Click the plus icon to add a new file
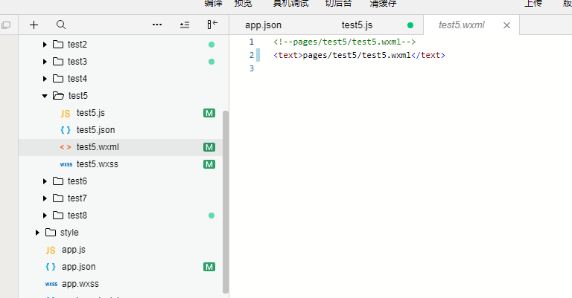 [34, 25]
